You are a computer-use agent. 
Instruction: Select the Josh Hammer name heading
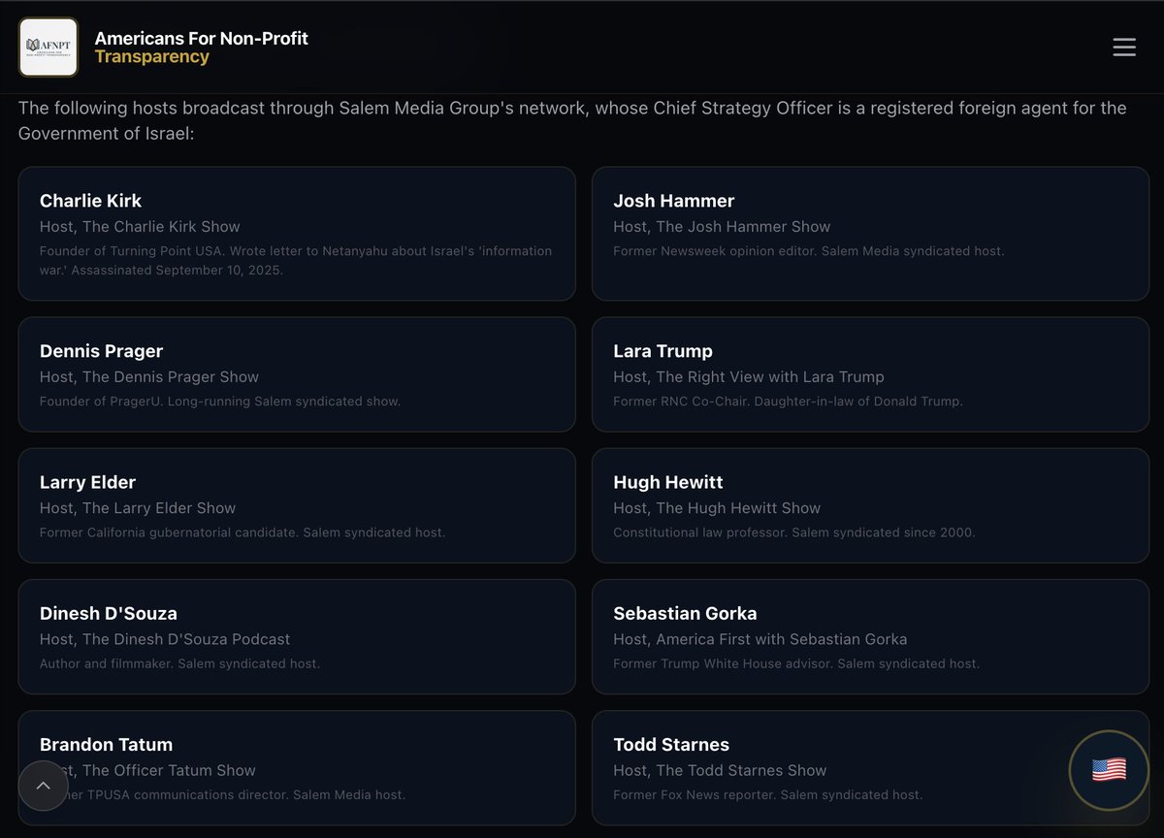coord(674,201)
